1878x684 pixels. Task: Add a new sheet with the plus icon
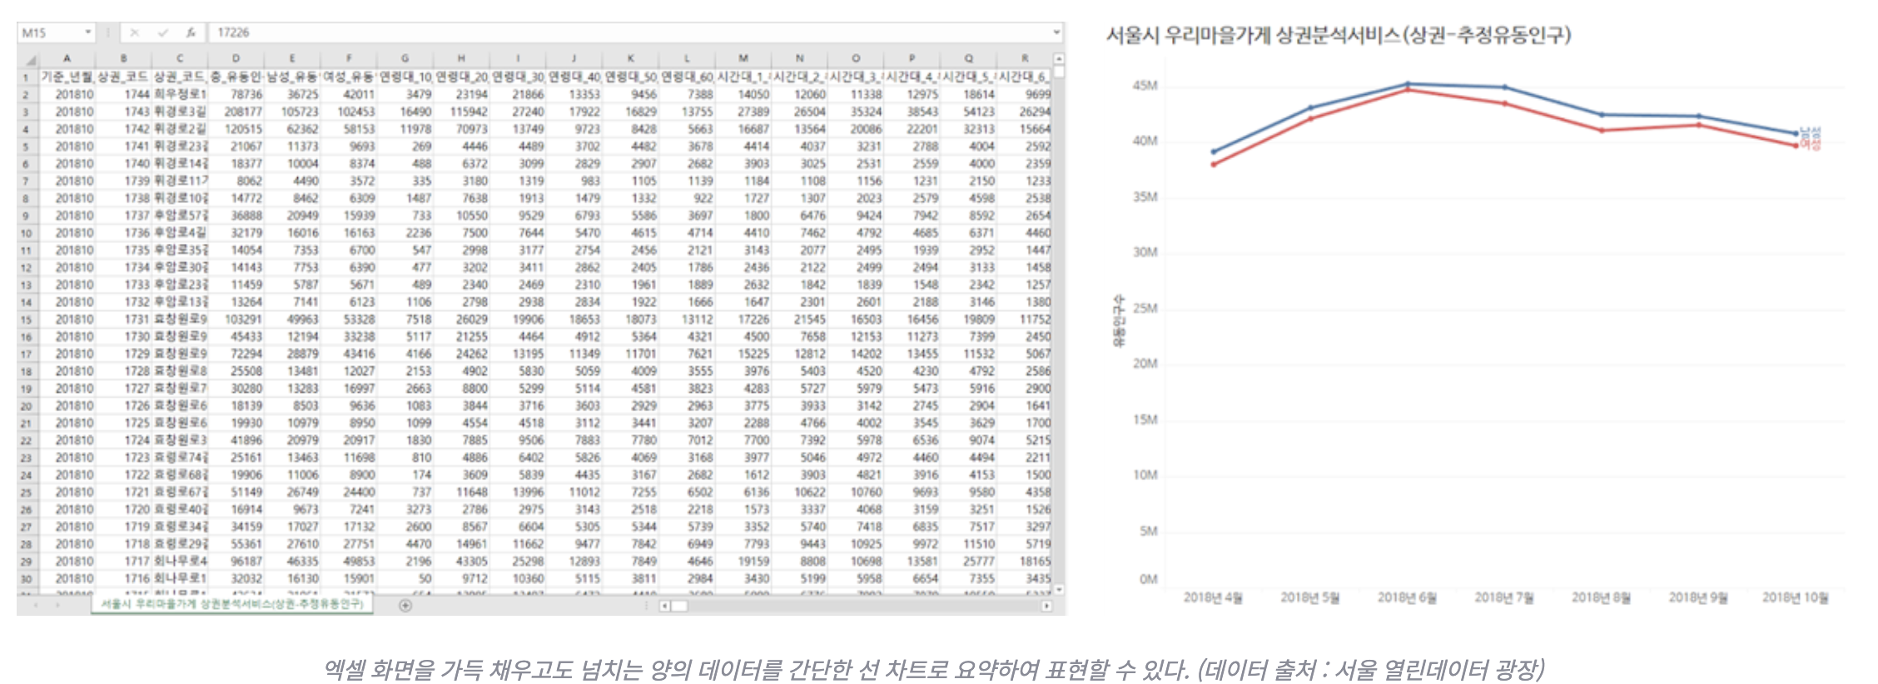pos(405,605)
